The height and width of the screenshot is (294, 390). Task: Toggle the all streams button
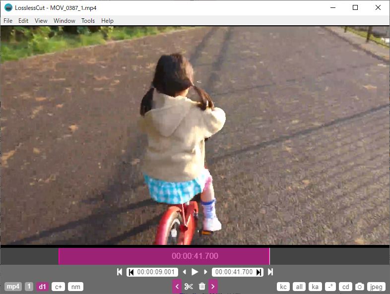[299, 287]
